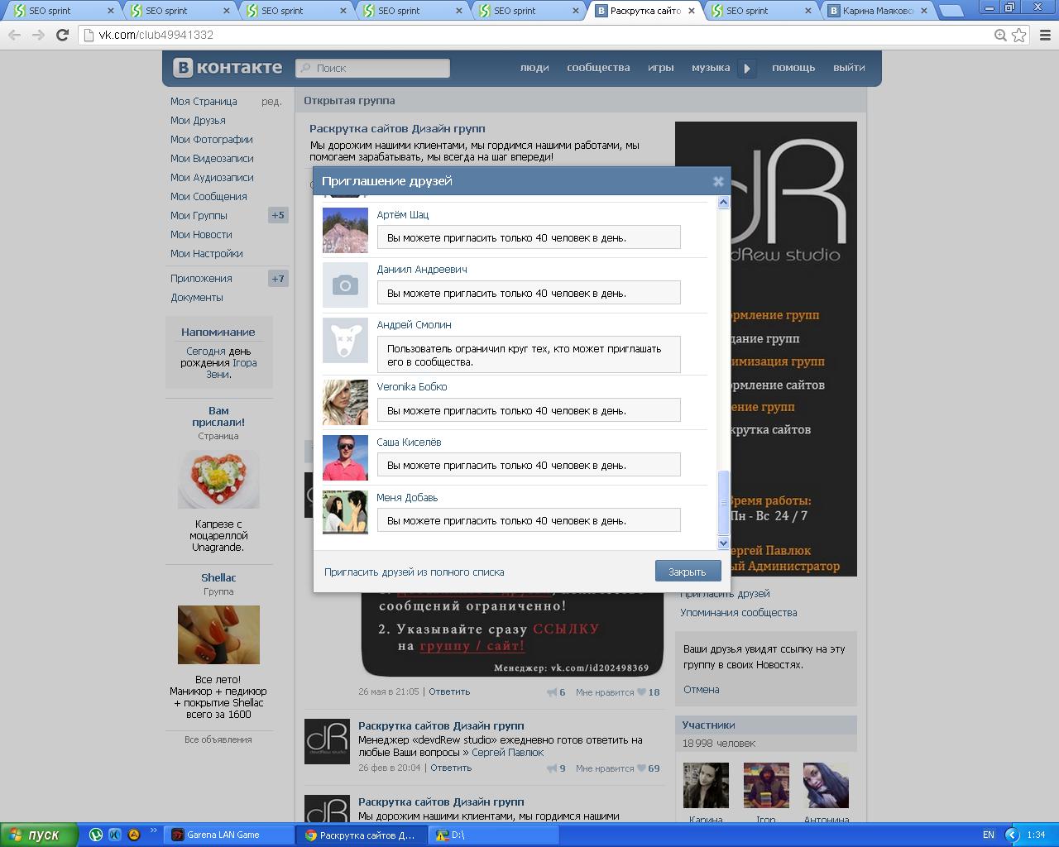Open Сергей Павлюк link in group post
Image resolution: width=1059 pixels, height=847 pixels.
tap(507, 753)
